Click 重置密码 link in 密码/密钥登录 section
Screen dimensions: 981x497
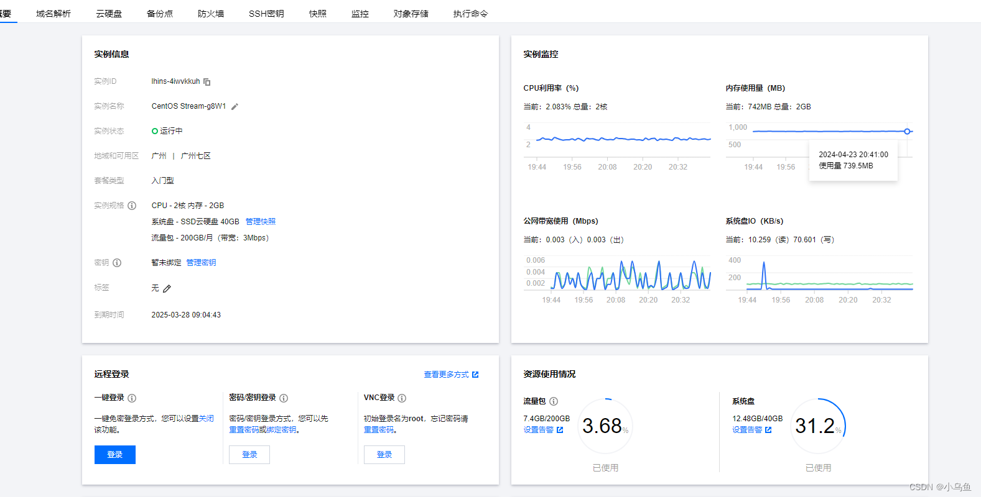pos(244,430)
